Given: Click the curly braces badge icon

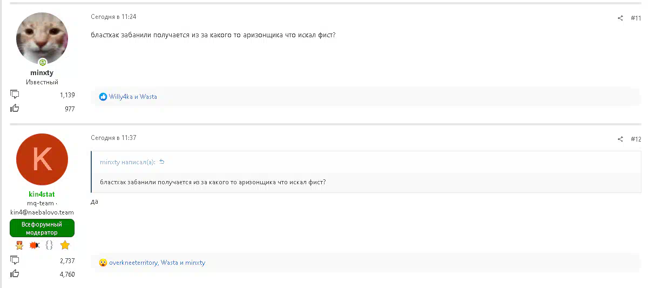Looking at the screenshot, I should click(x=49, y=245).
